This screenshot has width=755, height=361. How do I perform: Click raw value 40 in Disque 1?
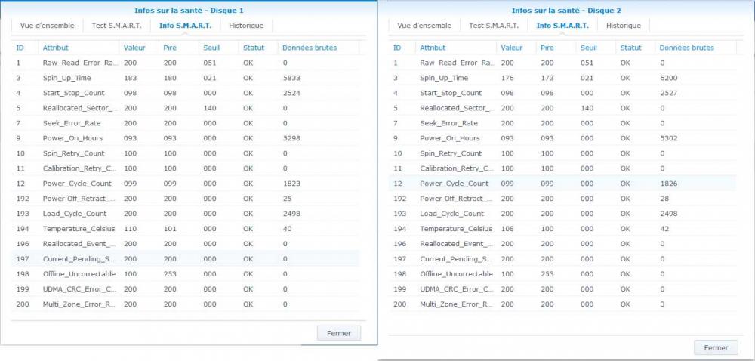click(x=288, y=229)
